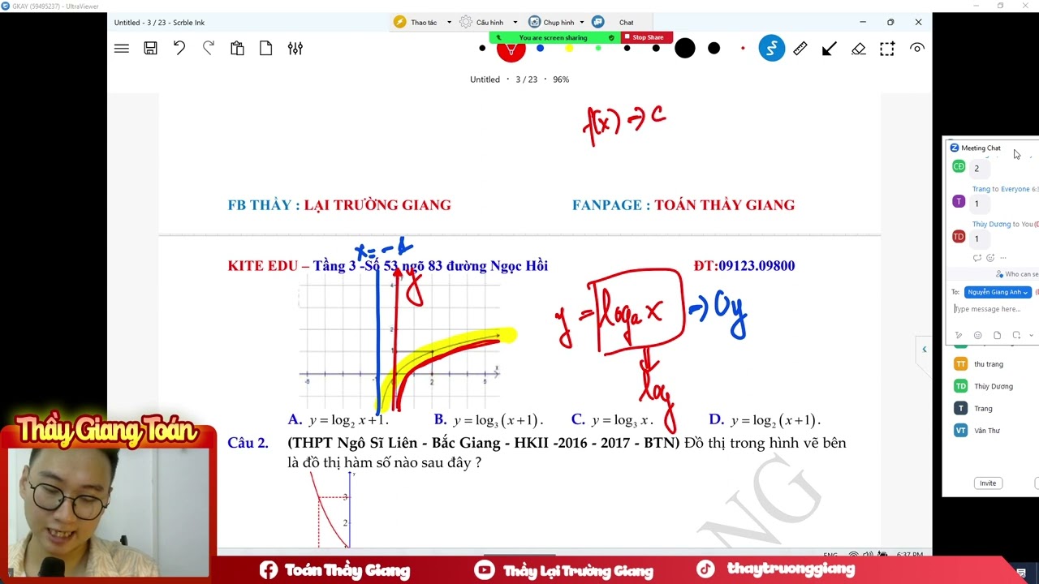Click the 96% zoom level
Viewport: 1039px width, 584px height.
click(561, 79)
